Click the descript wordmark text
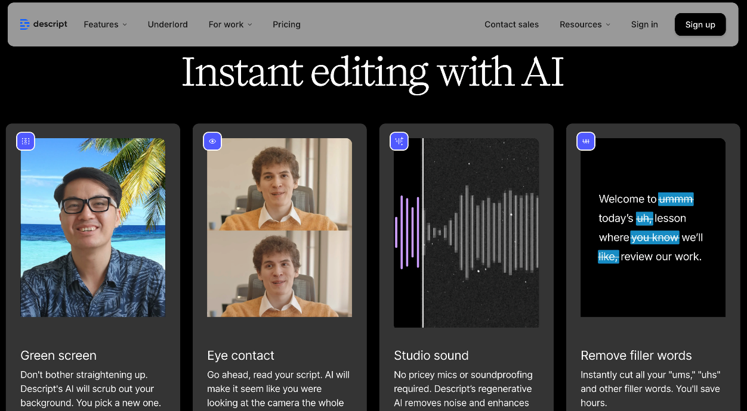 [50, 24]
